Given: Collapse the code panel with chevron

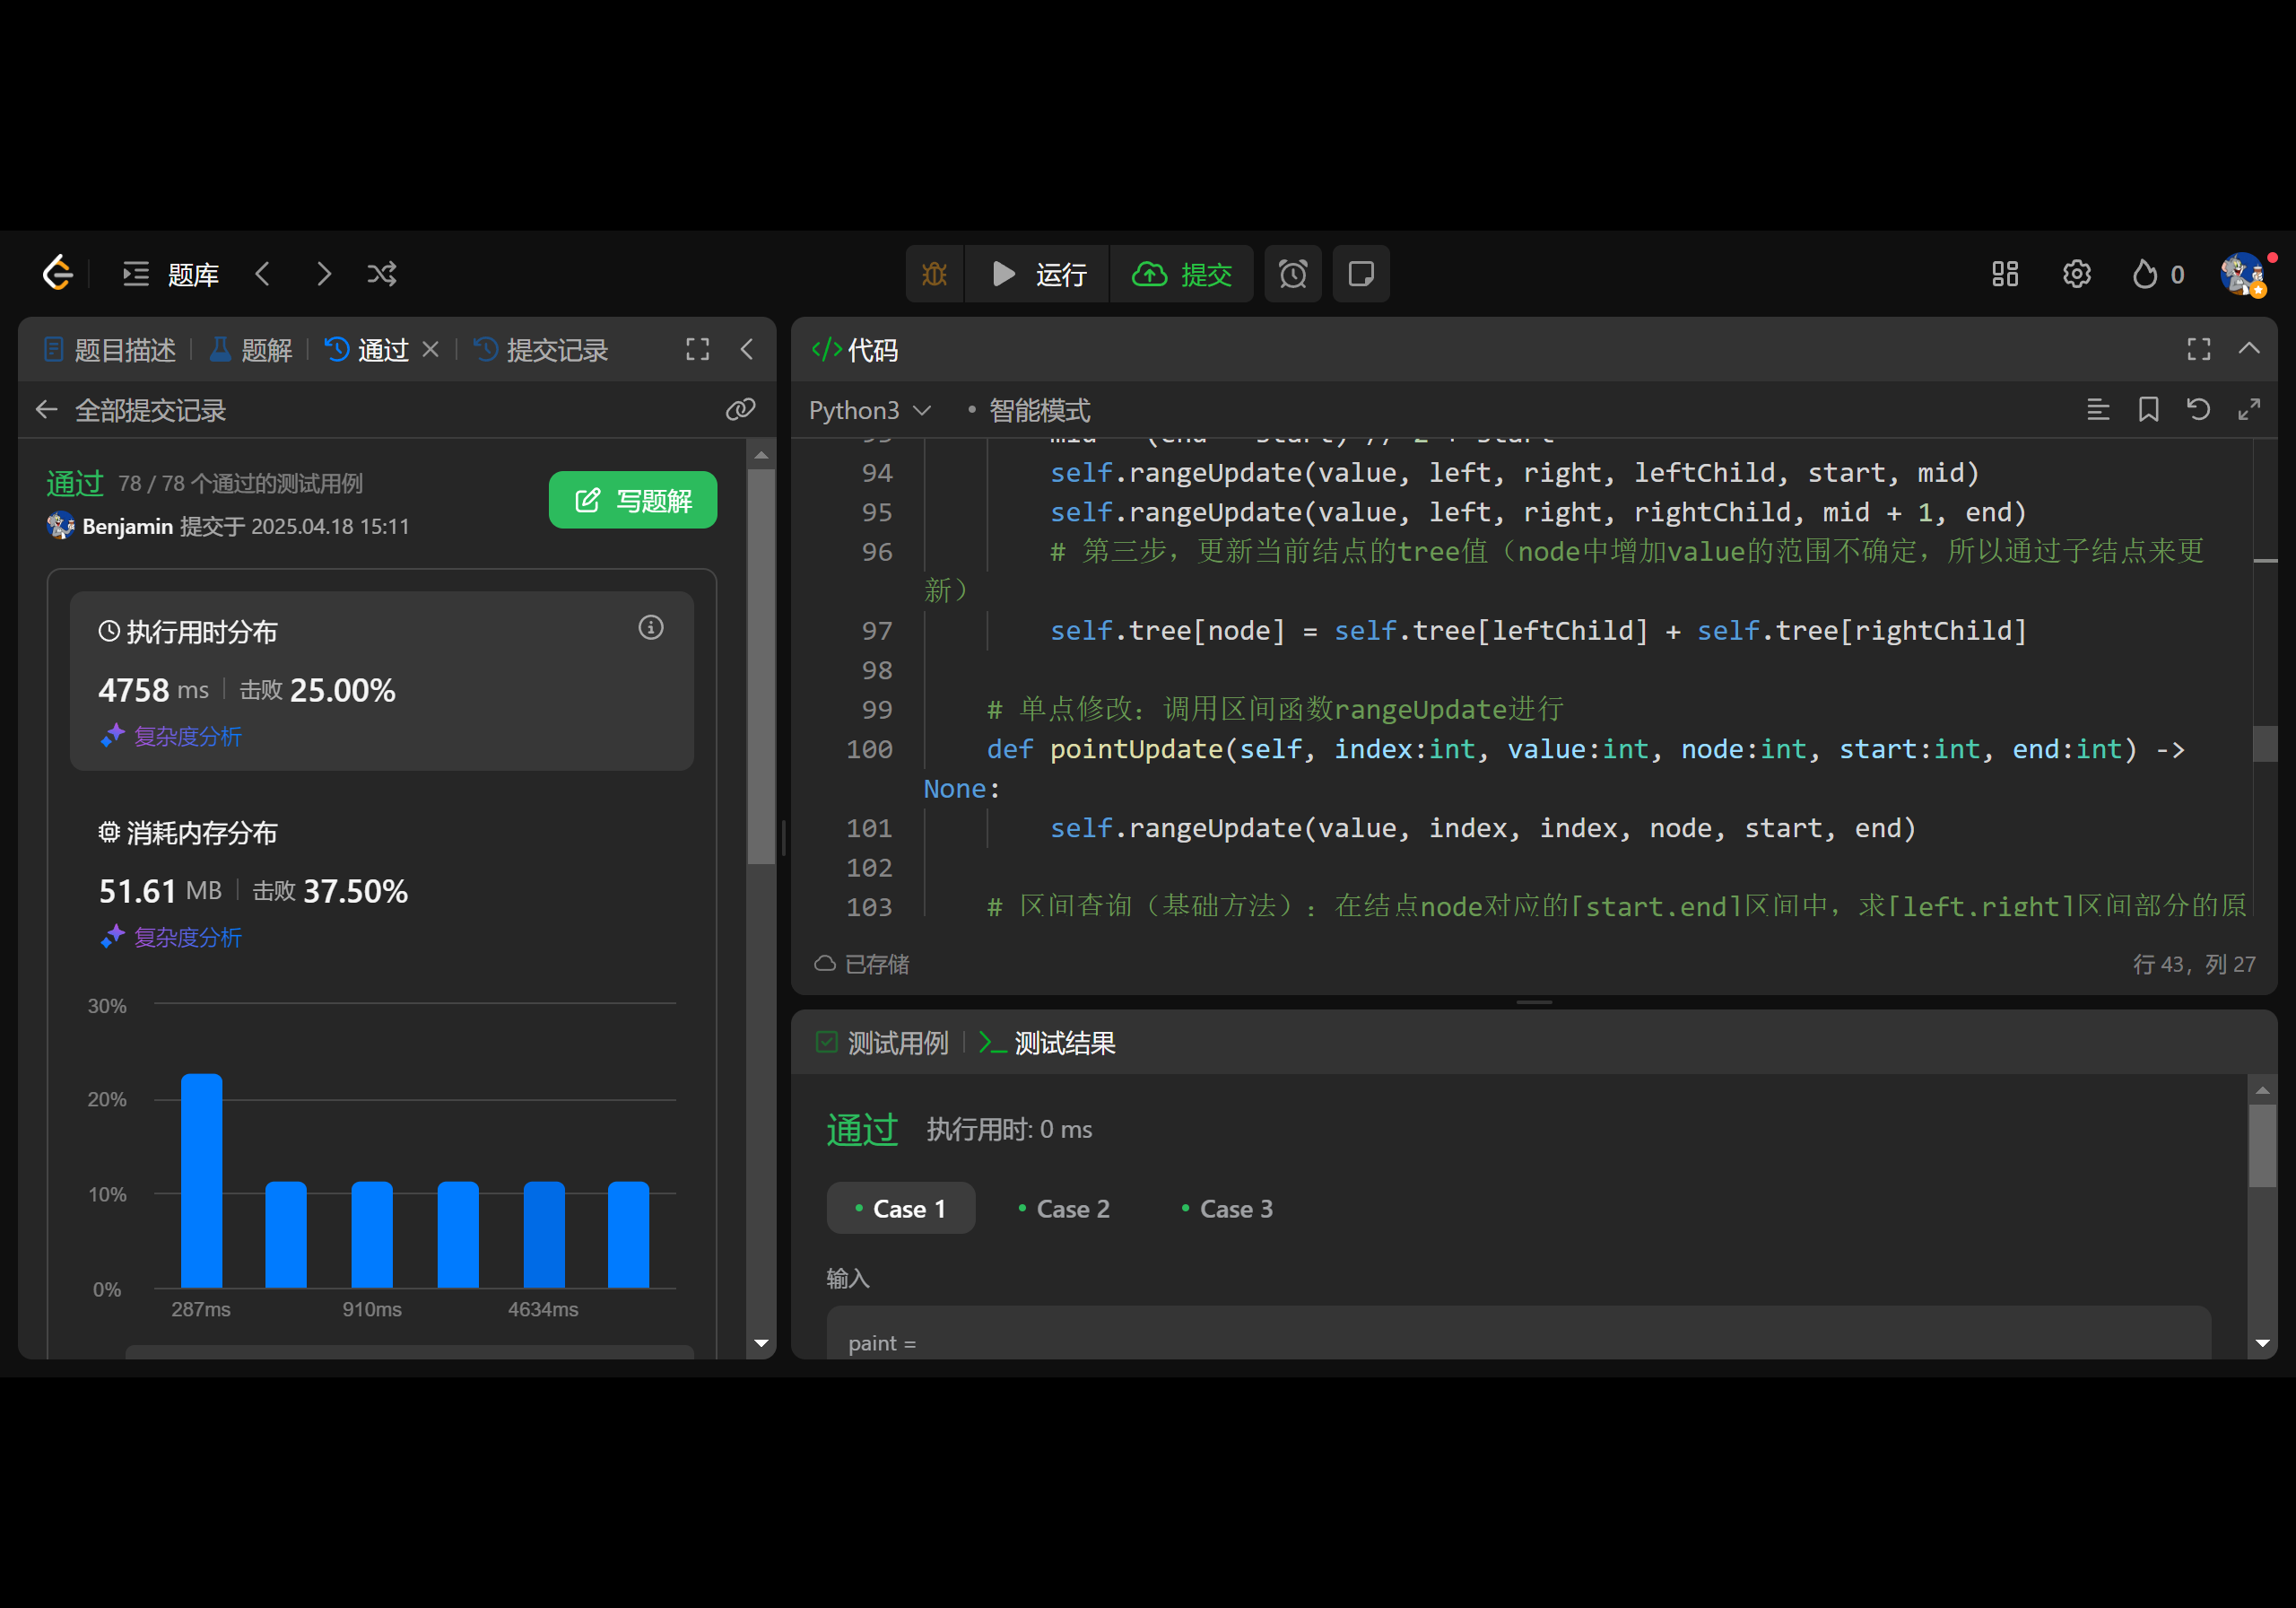Looking at the screenshot, I should [2249, 349].
